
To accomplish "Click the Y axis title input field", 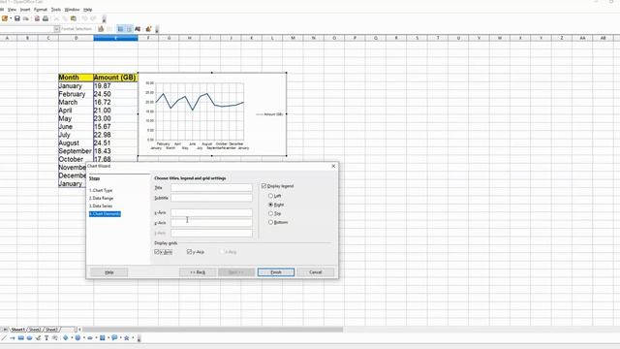I will click(x=211, y=223).
